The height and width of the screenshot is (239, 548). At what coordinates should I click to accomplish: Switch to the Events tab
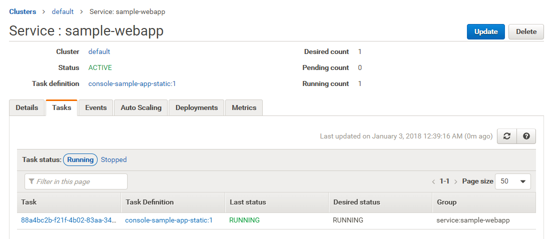(96, 108)
